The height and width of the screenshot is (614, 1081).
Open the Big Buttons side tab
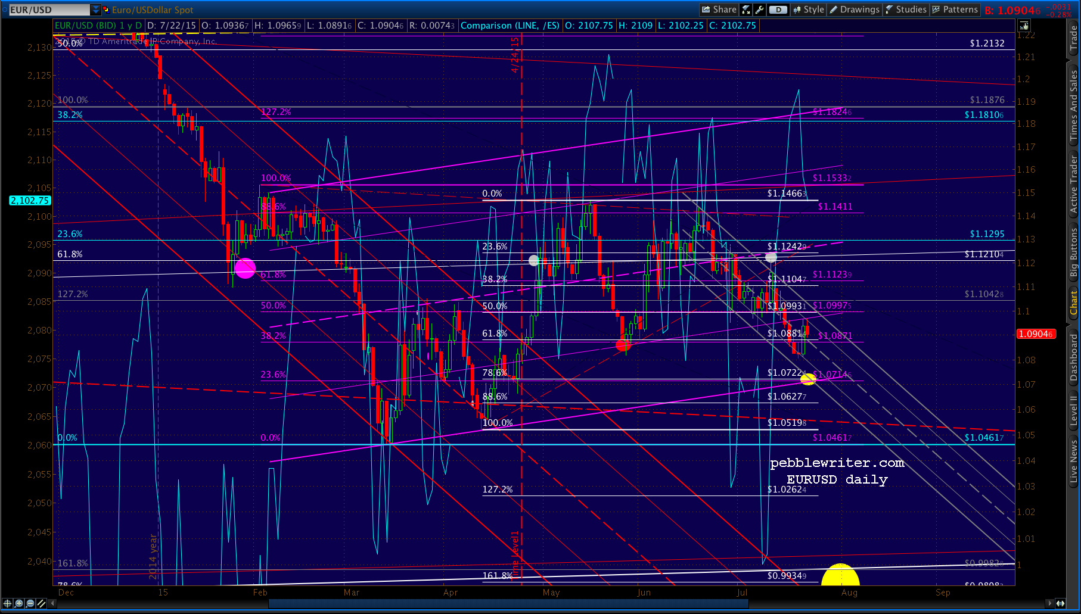(1073, 253)
